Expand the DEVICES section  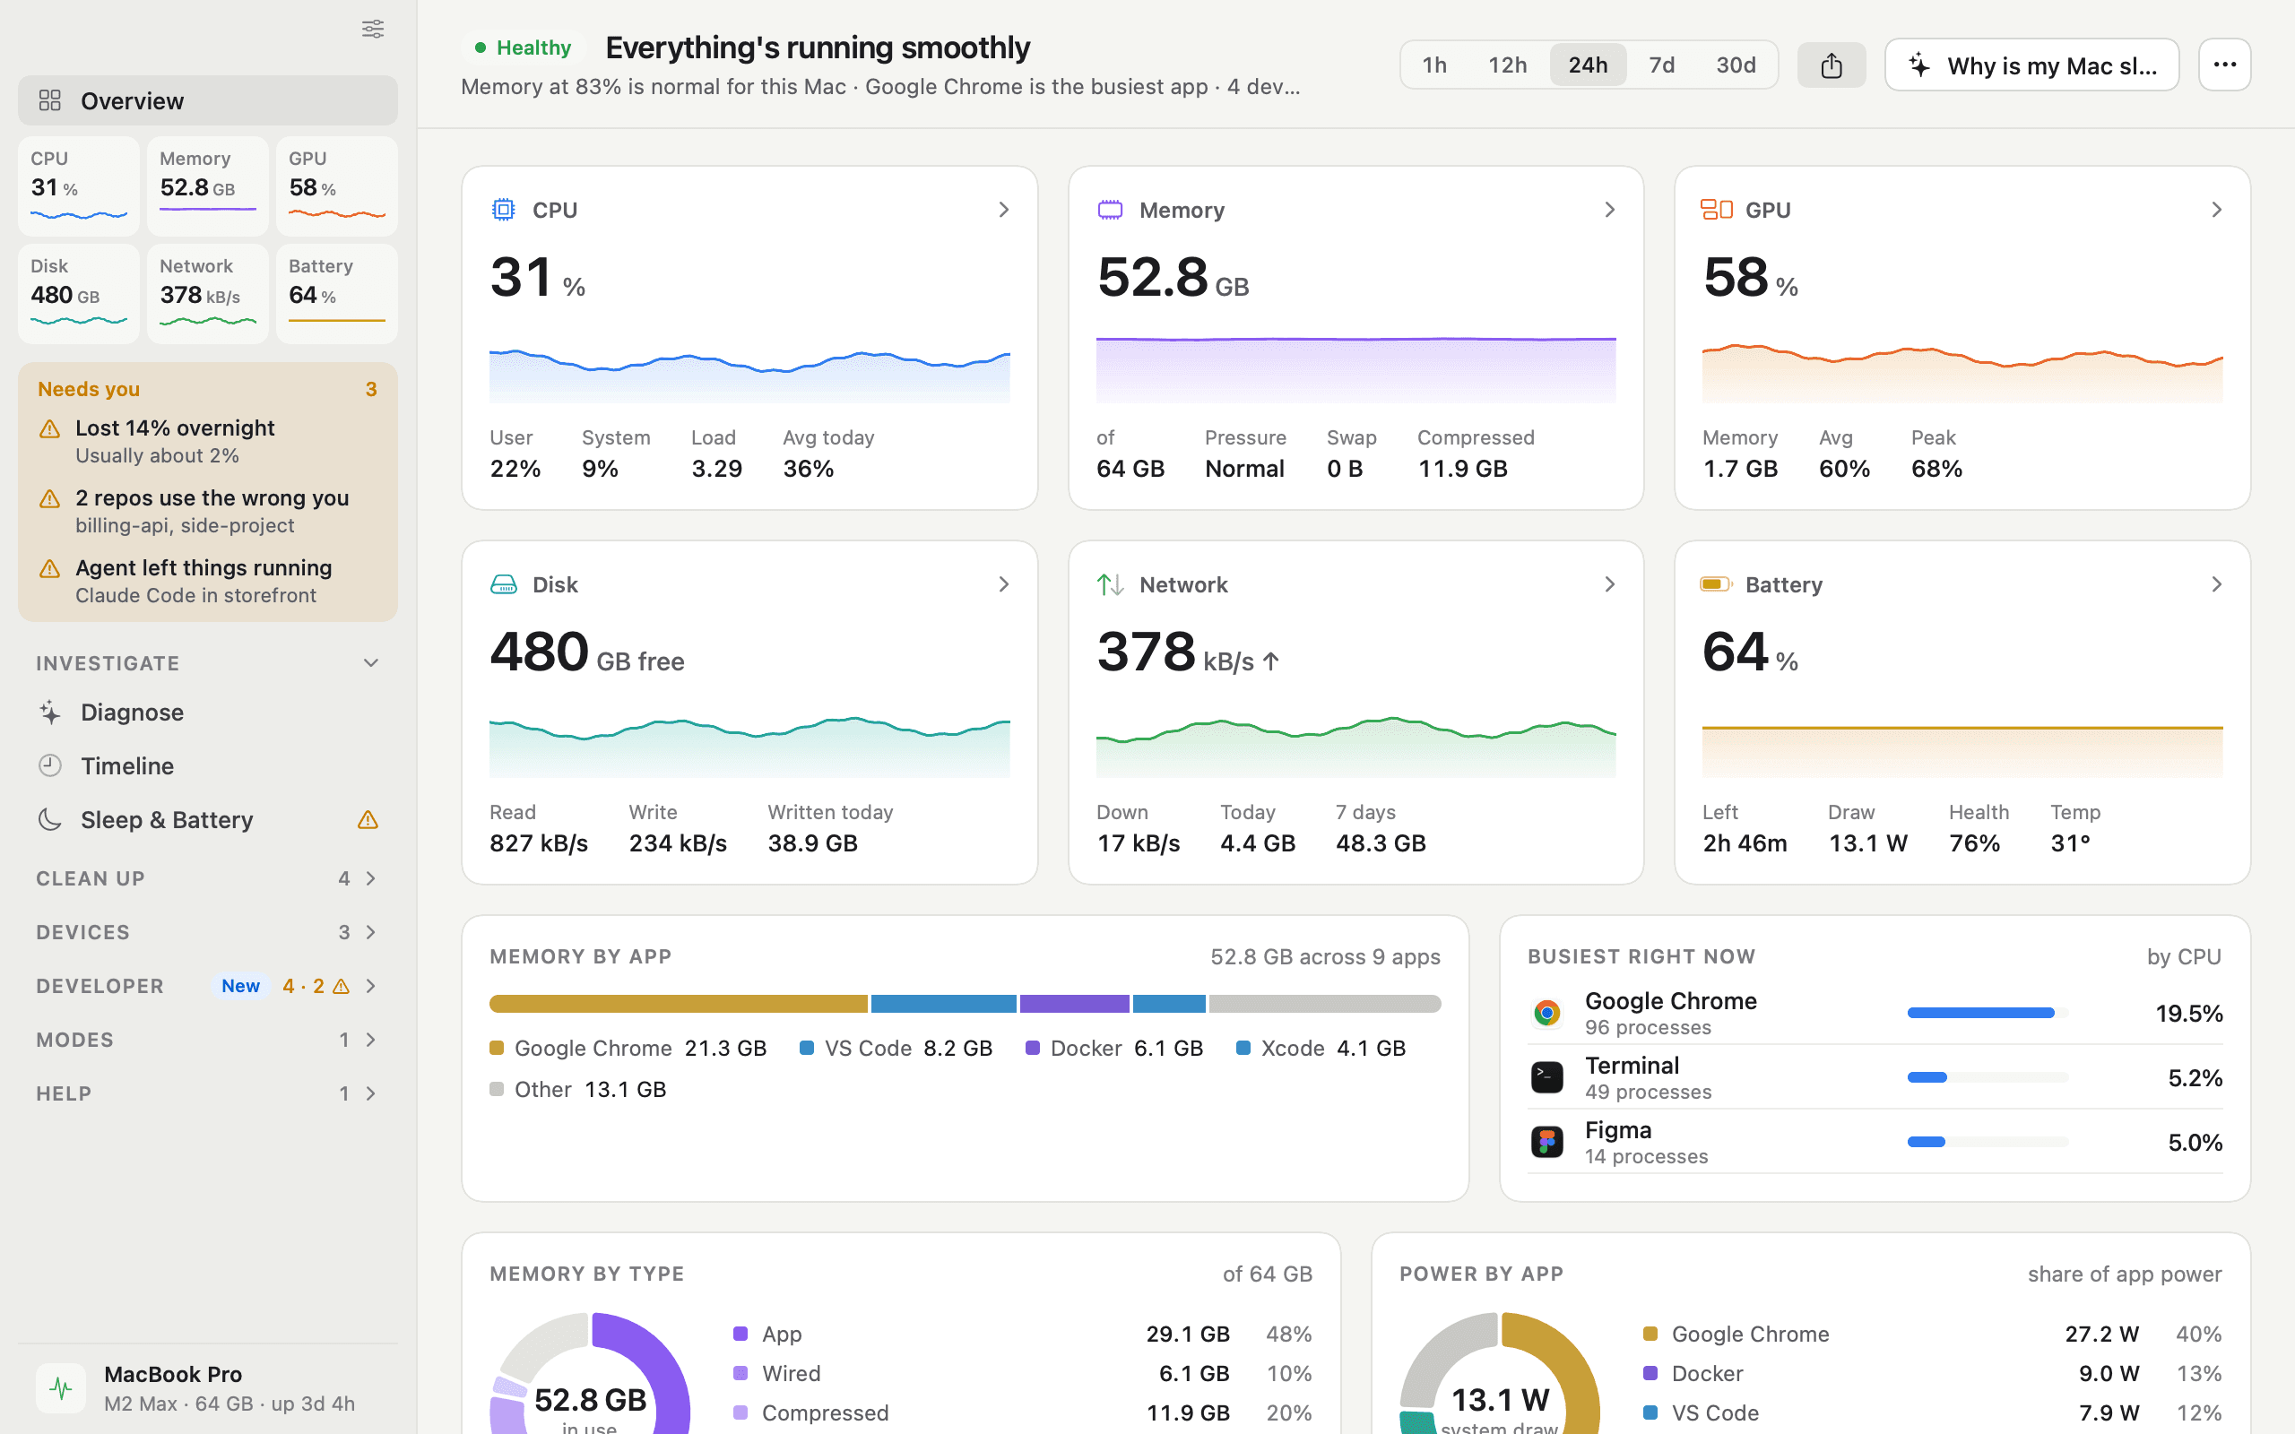(371, 932)
